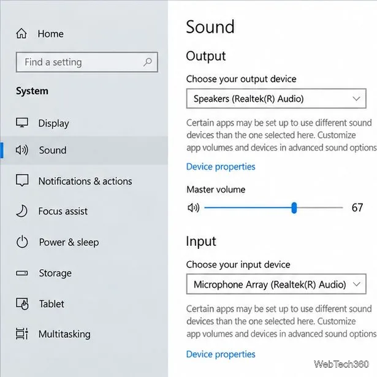Click the Input section heading
The width and height of the screenshot is (377, 377).
(201, 242)
